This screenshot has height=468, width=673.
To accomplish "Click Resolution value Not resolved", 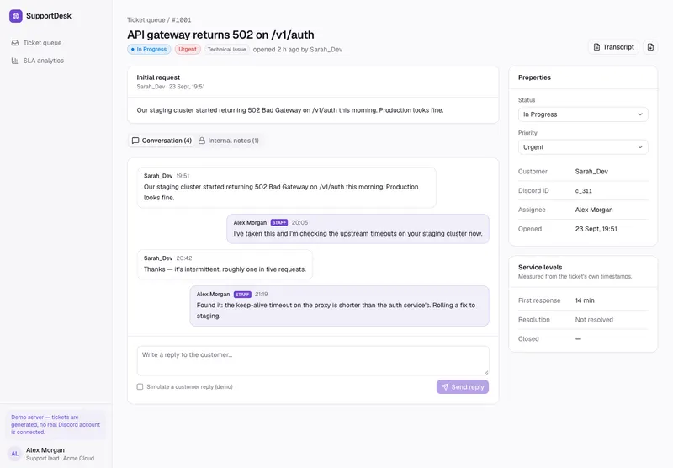I will pos(594,320).
